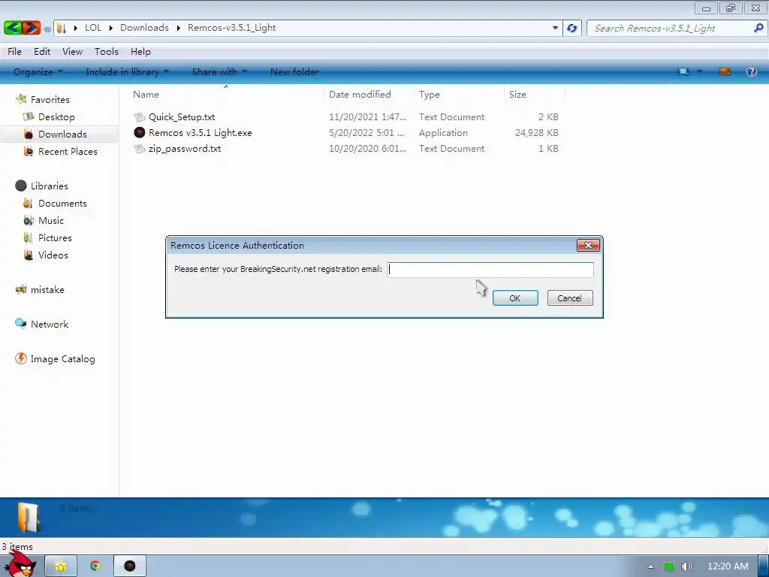Click the Downloads breadcrumb in address bar
Screen dimensions: 769x577
(x=144, y=28)
